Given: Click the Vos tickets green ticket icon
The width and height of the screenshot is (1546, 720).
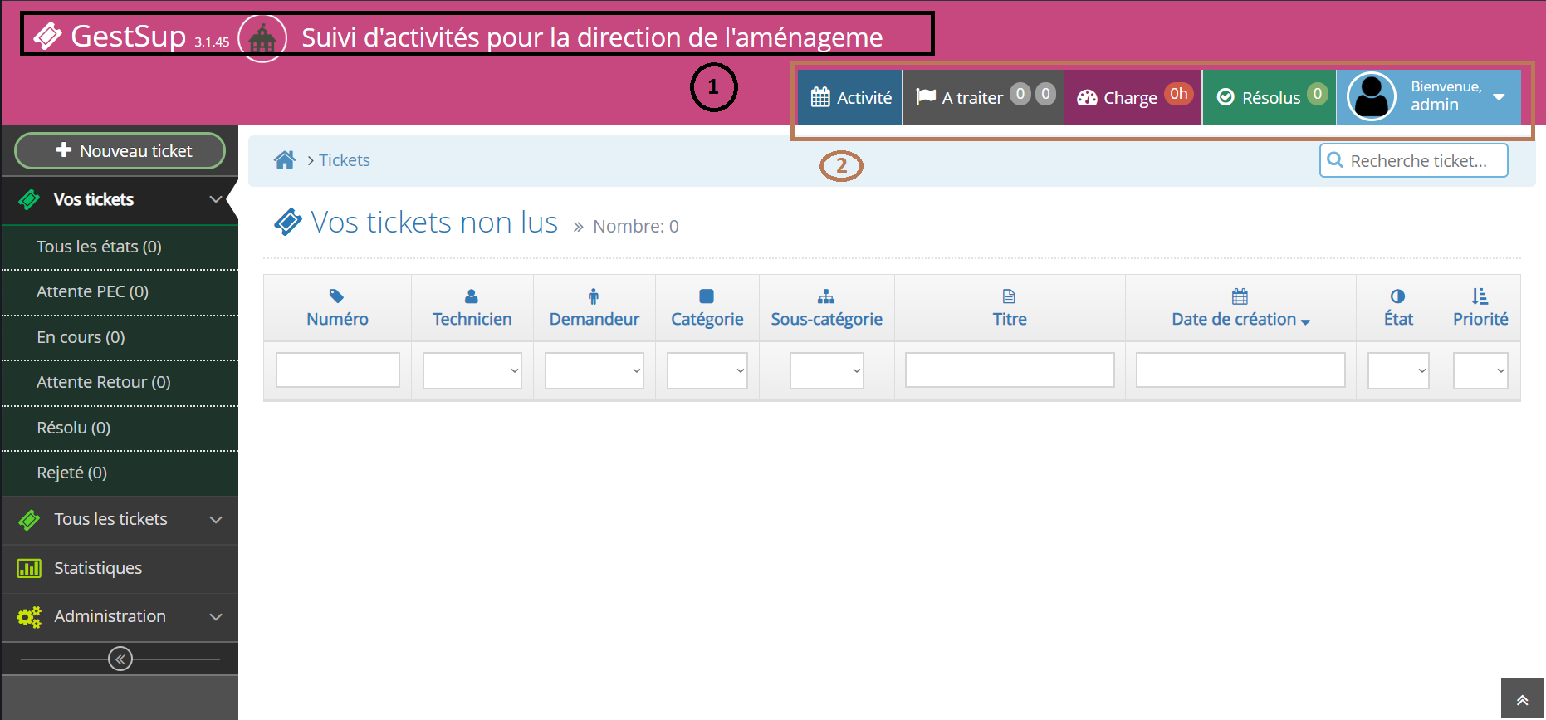Looking at the screenshot, I should pyautogui.click(x=29, y=199).
